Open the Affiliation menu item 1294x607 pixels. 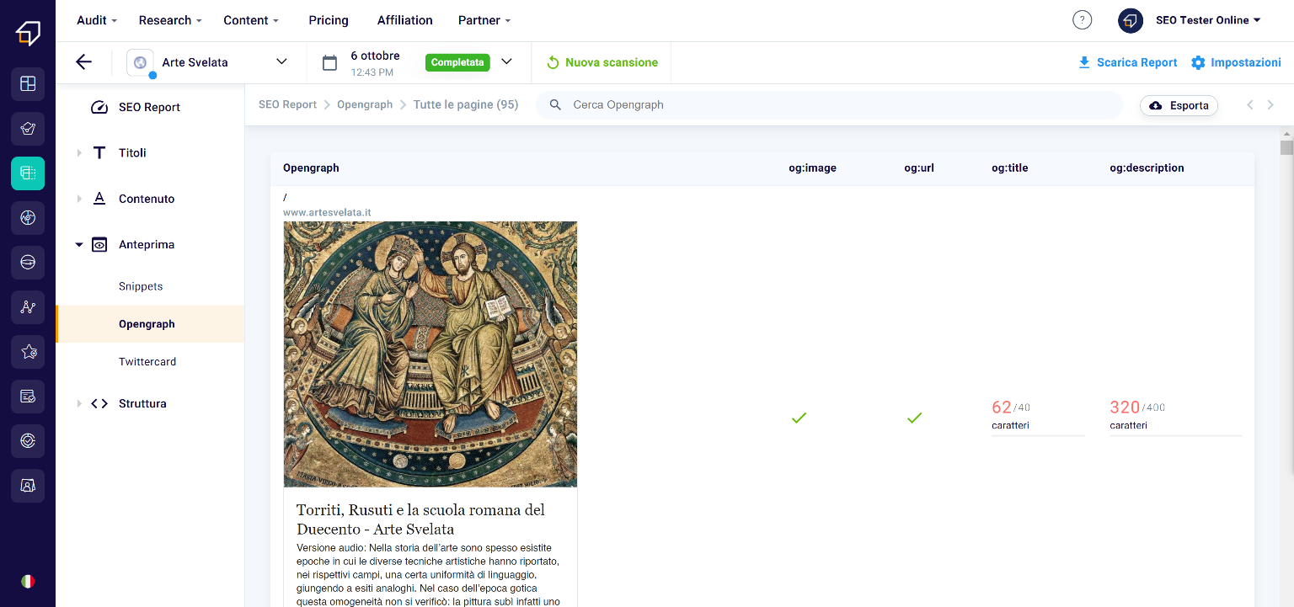point(404,20)
